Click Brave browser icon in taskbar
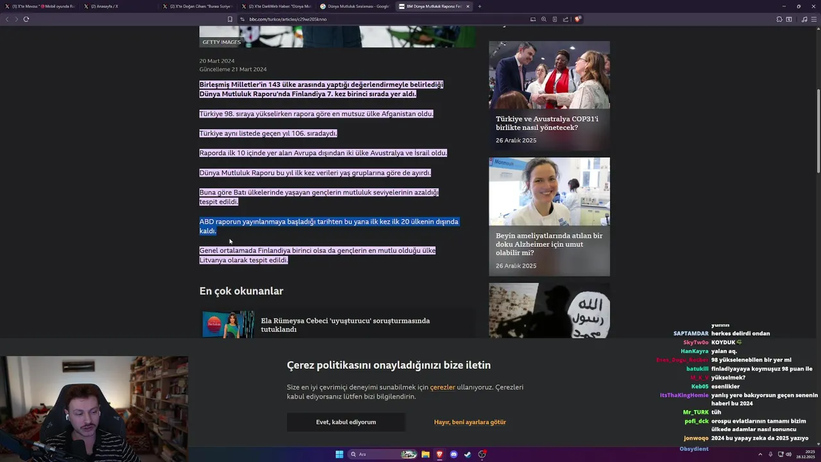Screen dimensions: 821x462 439,454
